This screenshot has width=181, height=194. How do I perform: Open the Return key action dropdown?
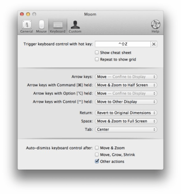(x=126, y=113)
